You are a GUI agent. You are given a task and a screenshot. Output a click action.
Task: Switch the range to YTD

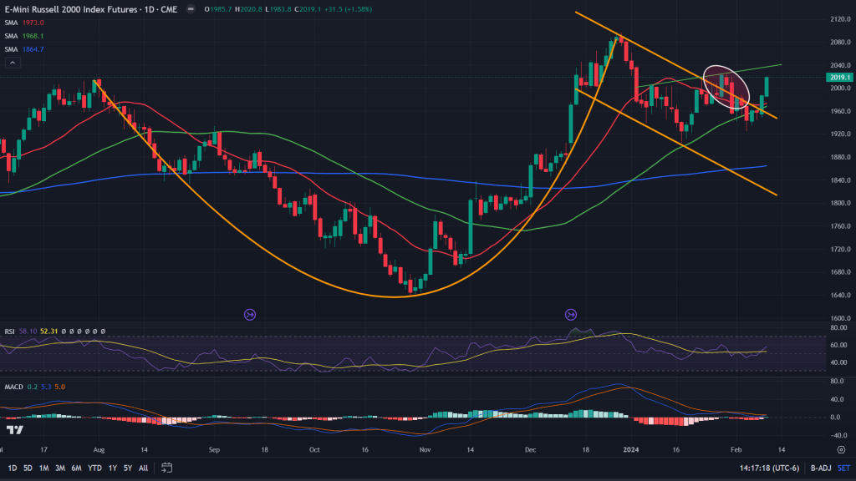click(94, 468)
